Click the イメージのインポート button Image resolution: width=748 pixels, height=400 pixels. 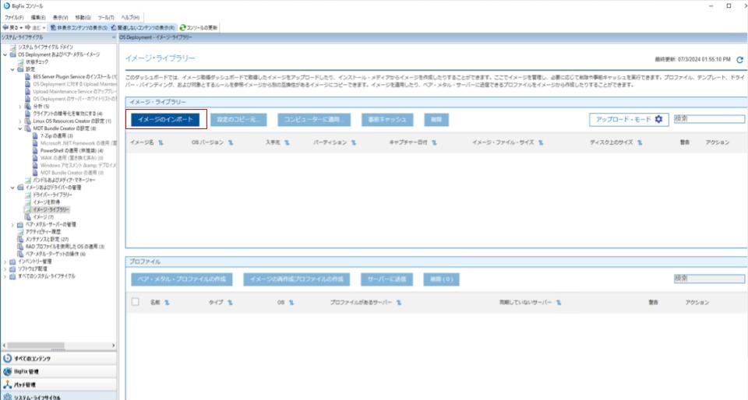(x=165, y=120)
